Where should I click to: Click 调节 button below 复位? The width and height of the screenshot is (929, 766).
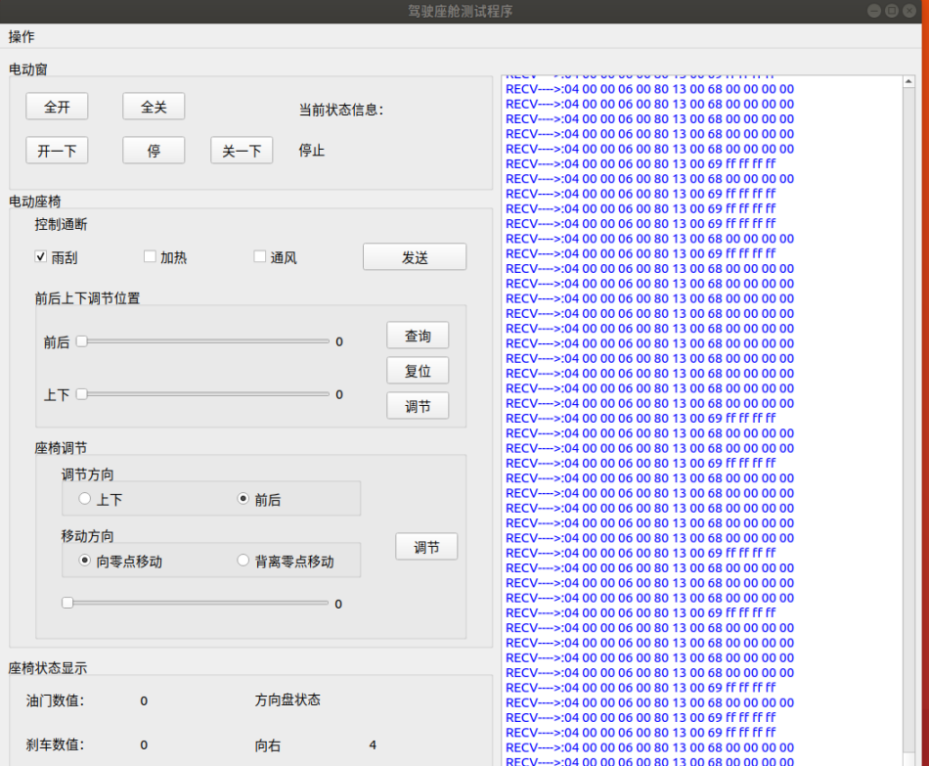click(418, 406)
